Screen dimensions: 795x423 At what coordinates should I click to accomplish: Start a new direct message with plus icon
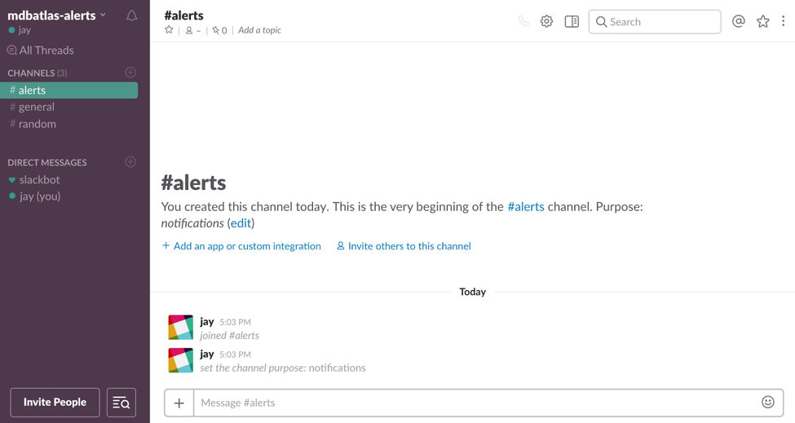(x=130, y=162)
